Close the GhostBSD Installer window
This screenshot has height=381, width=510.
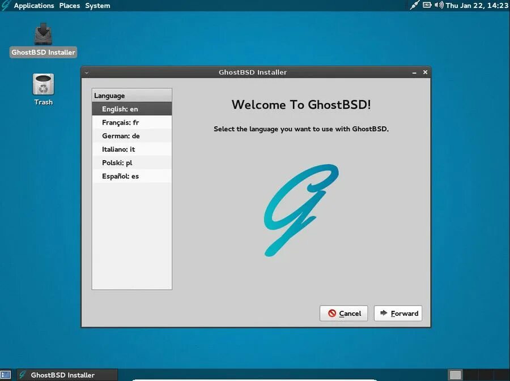(425, 72)
